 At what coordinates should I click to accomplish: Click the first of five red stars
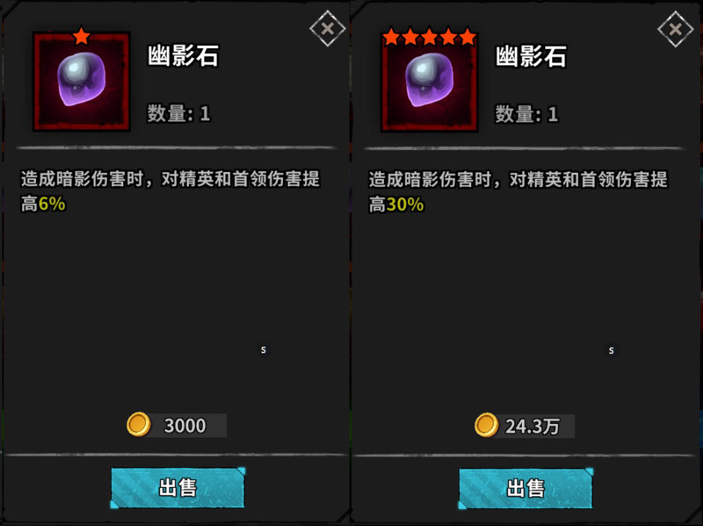pos(391,37)
